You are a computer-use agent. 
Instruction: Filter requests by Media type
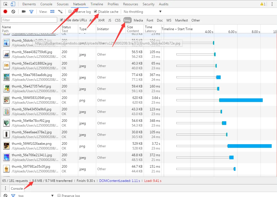coord(138,20)
